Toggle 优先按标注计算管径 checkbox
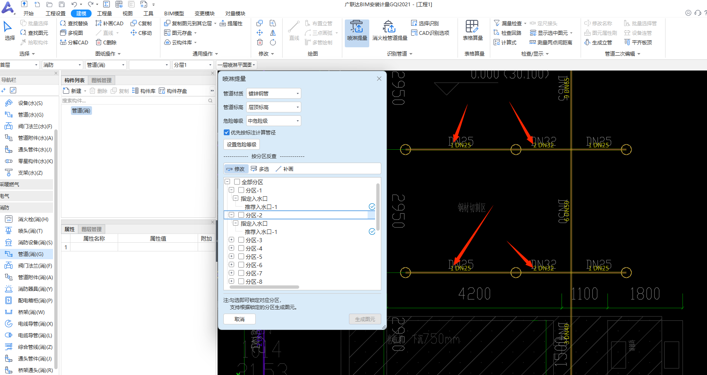Image resolution: width=707 pixels, height=375 pixels. pos(227,132)
